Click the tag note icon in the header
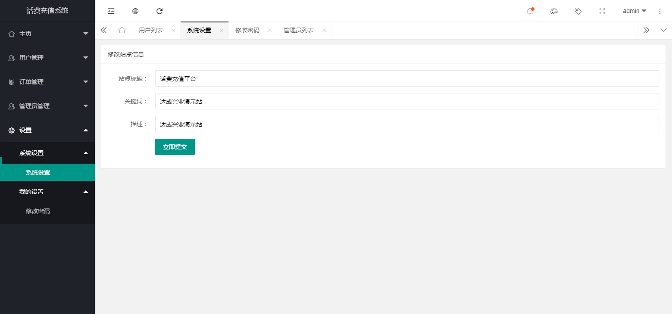The width and height of the screenshot is (672, 314). [578, 11]
